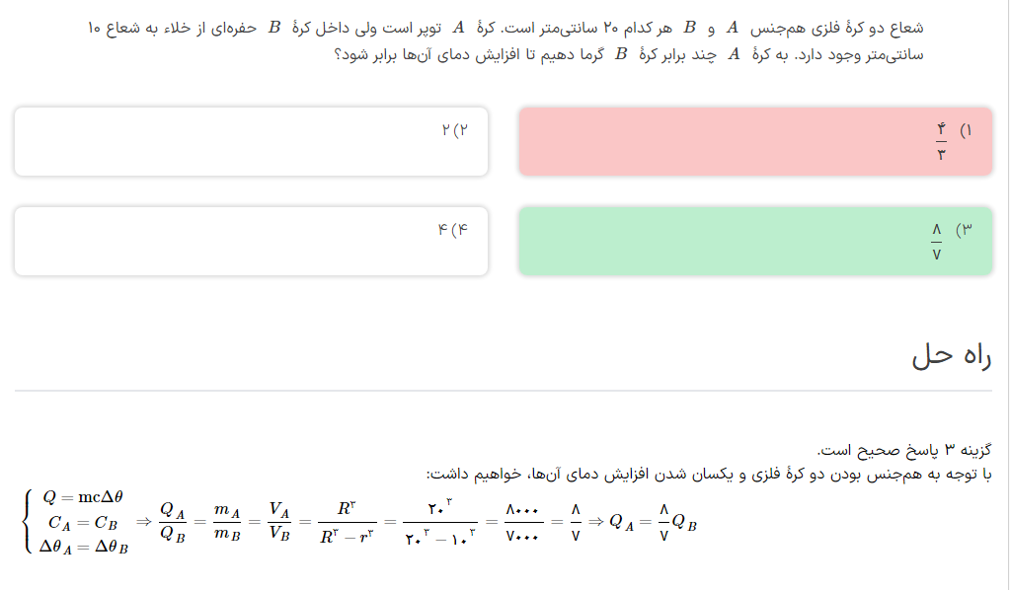Click the "راه حل" solution heading
This screenshot has height=590, width=1010.
click(951, 356)
